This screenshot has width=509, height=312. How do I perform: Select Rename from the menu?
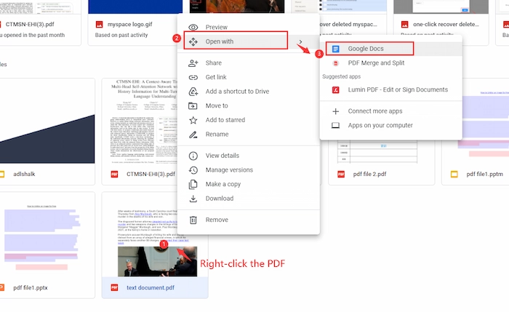point(249,135)
